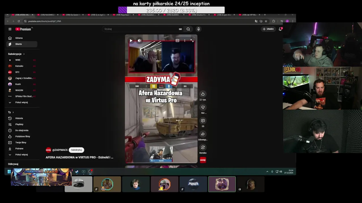Go back in the browser
The height and width of the screenshot is (203, 362).
coord(8,21)
